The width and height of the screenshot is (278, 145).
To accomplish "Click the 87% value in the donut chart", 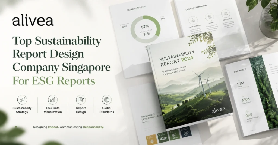I will pyautogui.click(x=145, y=27).
